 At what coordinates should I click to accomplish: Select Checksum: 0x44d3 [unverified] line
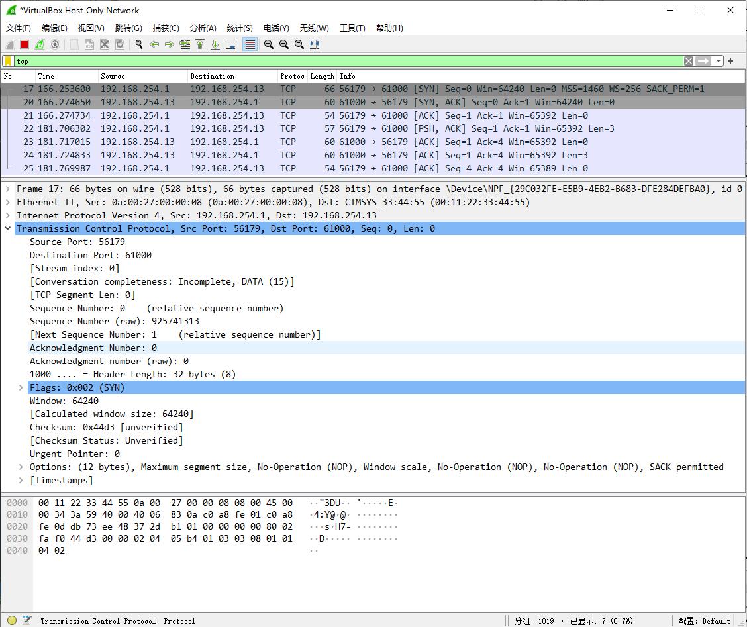coord(106,428)
